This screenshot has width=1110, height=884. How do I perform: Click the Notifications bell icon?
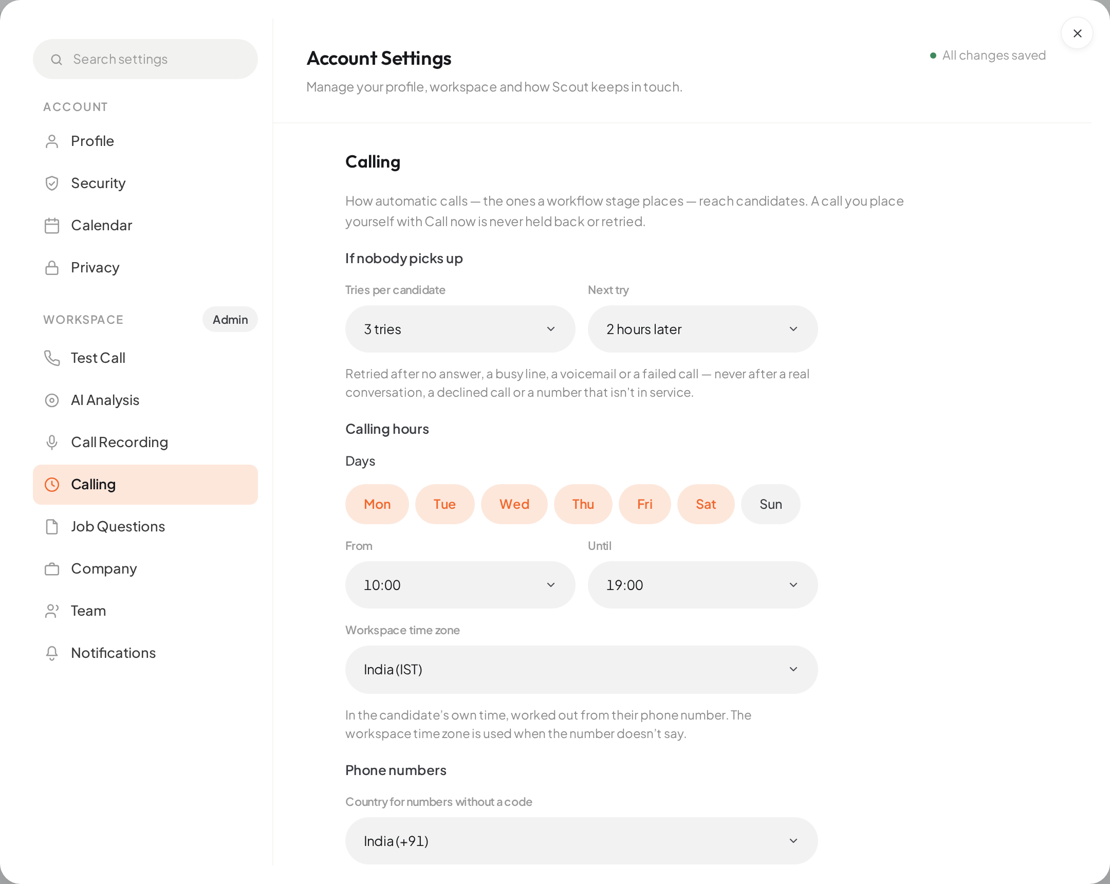[x=52, y=653]
